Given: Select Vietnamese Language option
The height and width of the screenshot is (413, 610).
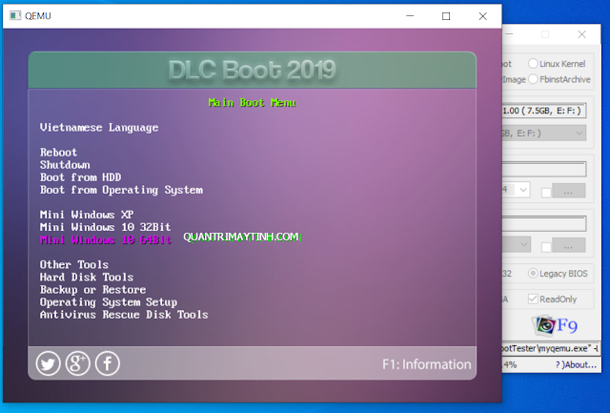Looking at the screenshot, I should tap(99, 127).
